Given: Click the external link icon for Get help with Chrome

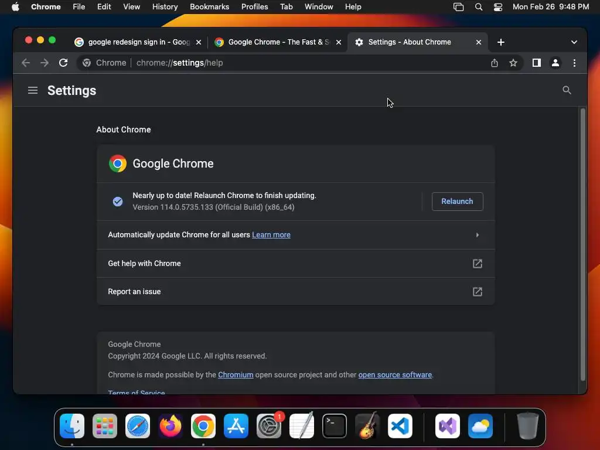Looking at the screenshot, I should click(x=477, y=264).
